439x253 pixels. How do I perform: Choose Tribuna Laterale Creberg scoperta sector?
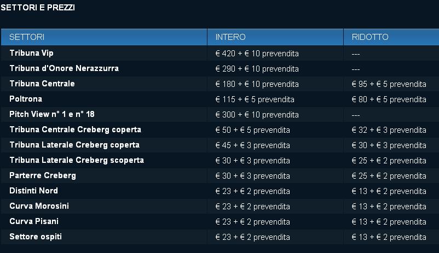click(77, 160)
